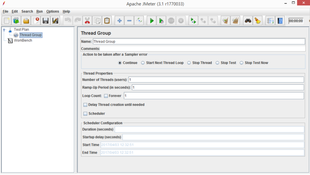310x175 pixels.
Task: Open the Help menu
Action: coord(66,11)
